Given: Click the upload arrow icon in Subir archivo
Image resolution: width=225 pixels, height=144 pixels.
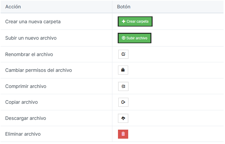Looking at the screenshot, I should pos(124,38).
